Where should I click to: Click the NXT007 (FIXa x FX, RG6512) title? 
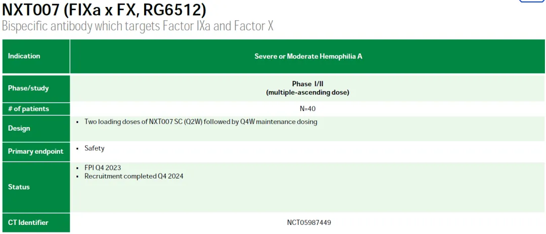tap(104, 10)
